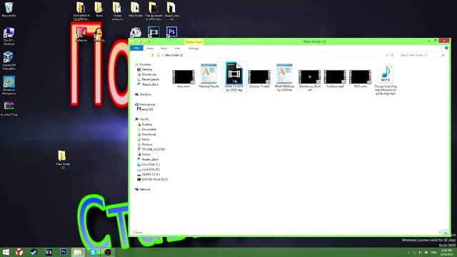Click Oracle VM VirtualBox desktop icon
This screenshot has height=257, width=457.
pyautogui.click(x=9, y=60)
